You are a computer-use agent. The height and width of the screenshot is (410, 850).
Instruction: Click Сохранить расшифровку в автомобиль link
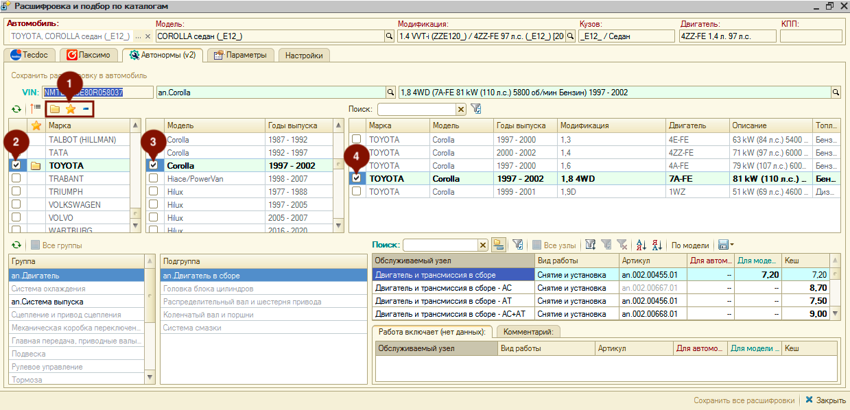[x=79, y=75]
